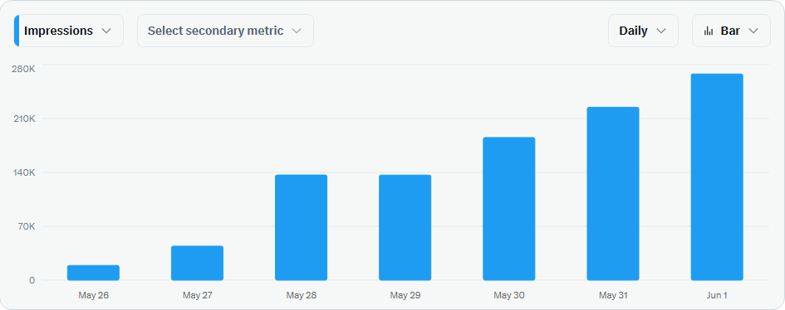This screenshot has width=785, height=310.
Task: Click the bar chart icon beside Bar
Action: tap(709, 31)
